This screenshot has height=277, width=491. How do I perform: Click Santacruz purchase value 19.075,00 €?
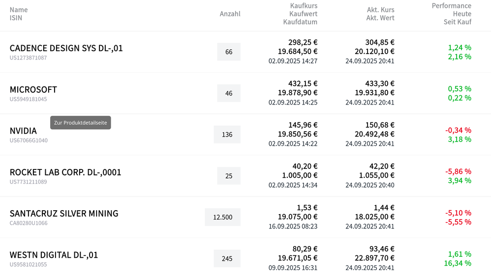tap(298, 217)
